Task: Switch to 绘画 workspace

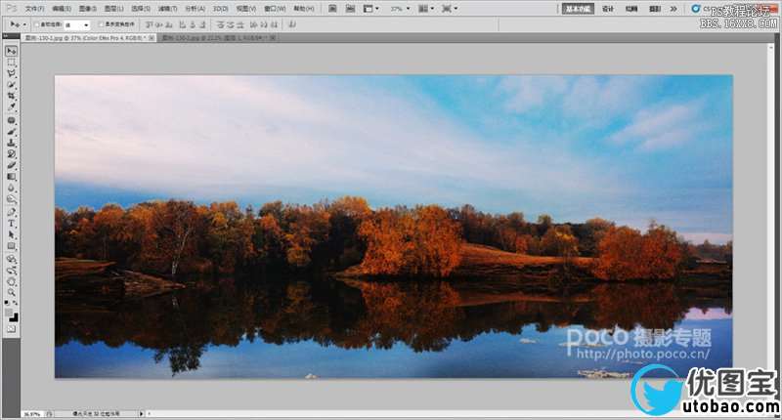Action: pos(631,9)
